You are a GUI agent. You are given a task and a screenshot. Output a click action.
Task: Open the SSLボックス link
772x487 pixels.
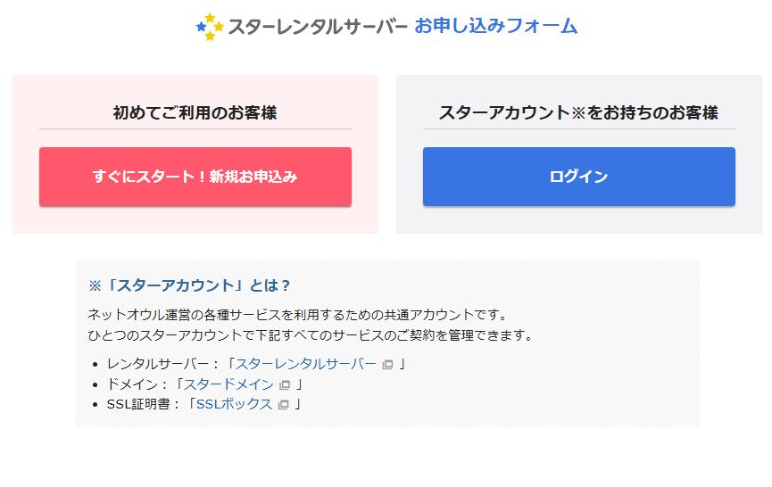pos(234,404)
